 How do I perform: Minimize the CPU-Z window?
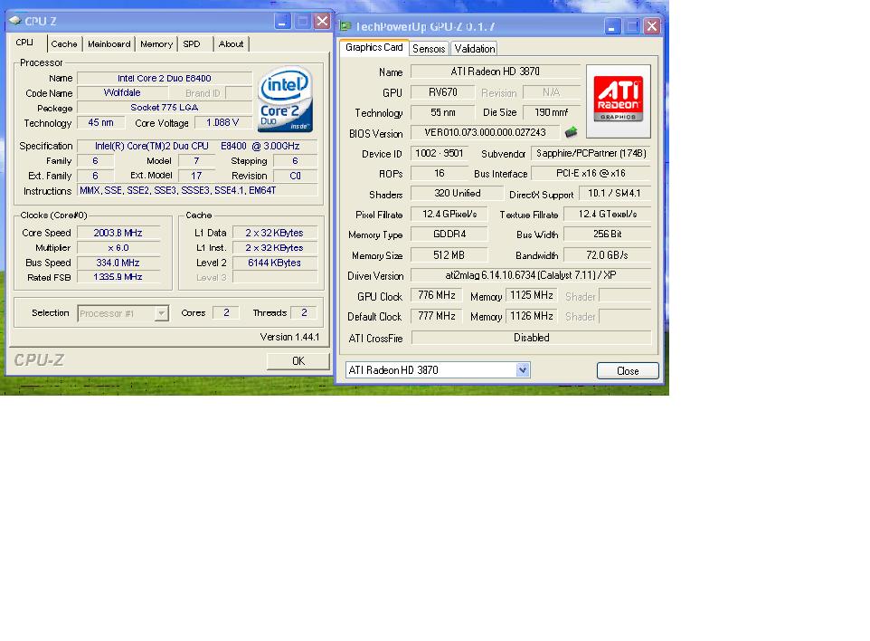point(282,22)
